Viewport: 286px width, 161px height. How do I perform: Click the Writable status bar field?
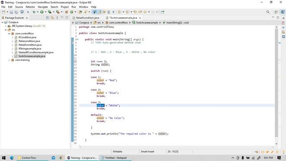118,152
